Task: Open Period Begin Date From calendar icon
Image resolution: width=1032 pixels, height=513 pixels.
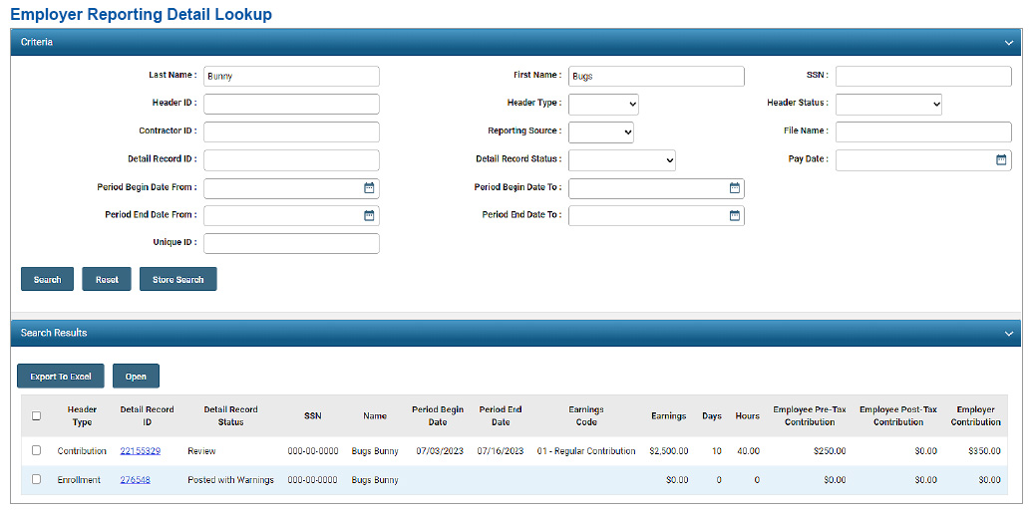Action: click(369, 187)
